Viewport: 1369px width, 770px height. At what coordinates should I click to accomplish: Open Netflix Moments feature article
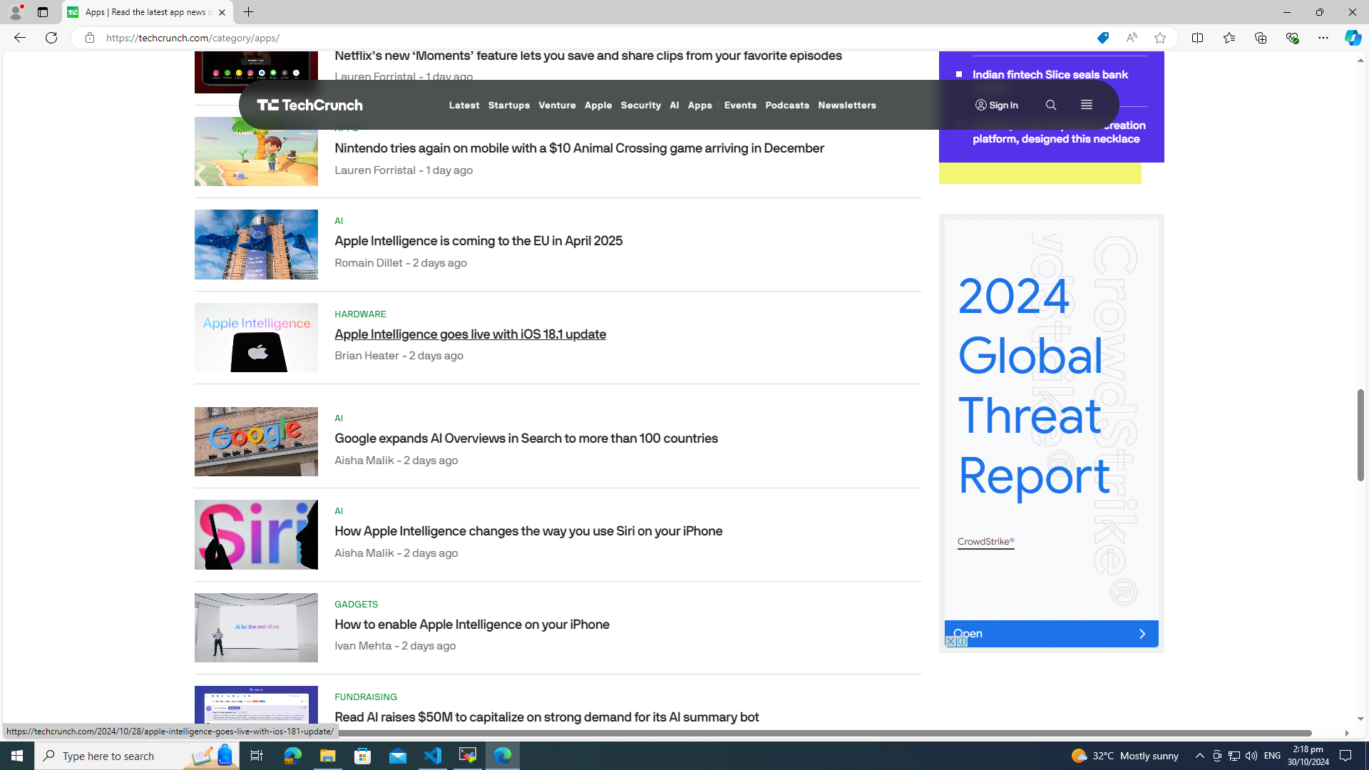click(588, 56)
